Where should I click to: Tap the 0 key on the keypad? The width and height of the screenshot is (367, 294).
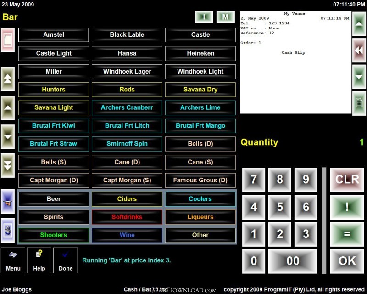[254, 261]
